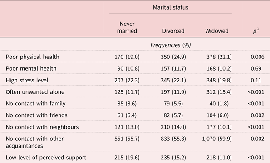Click the High stress level label
Viewport: 270px width, 163px height.
[27, 80]
